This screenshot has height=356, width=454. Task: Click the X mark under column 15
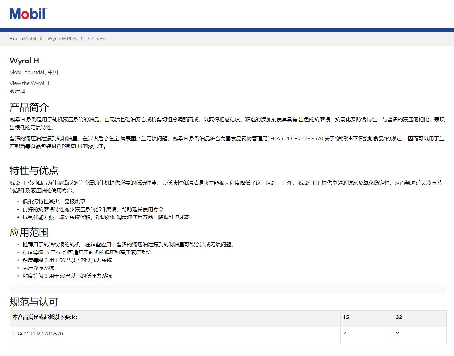click(x=345, y=334)
